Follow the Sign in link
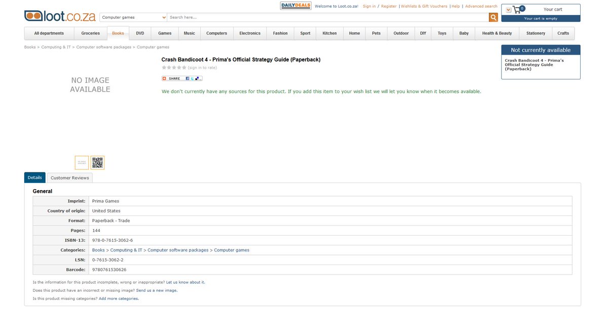The image size is (608, 309). pyautogui.click(x=369, y=7)
